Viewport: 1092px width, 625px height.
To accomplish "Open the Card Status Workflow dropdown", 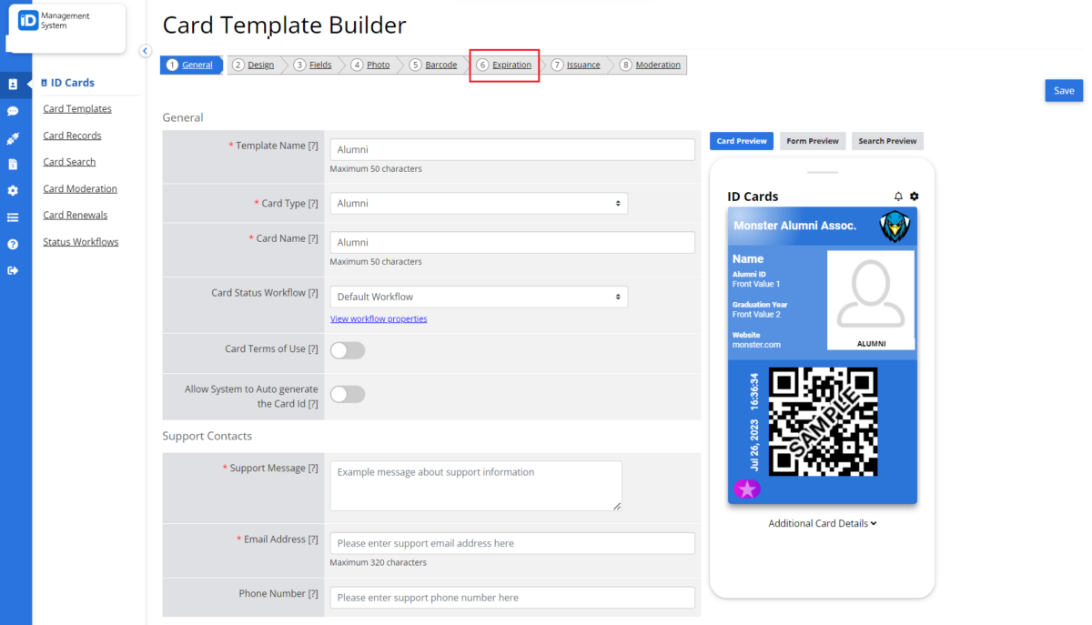I will (478, 297).
